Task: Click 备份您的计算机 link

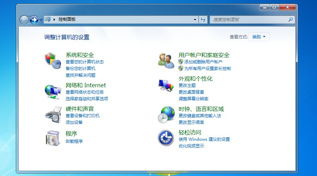Action: coord(80,69)
